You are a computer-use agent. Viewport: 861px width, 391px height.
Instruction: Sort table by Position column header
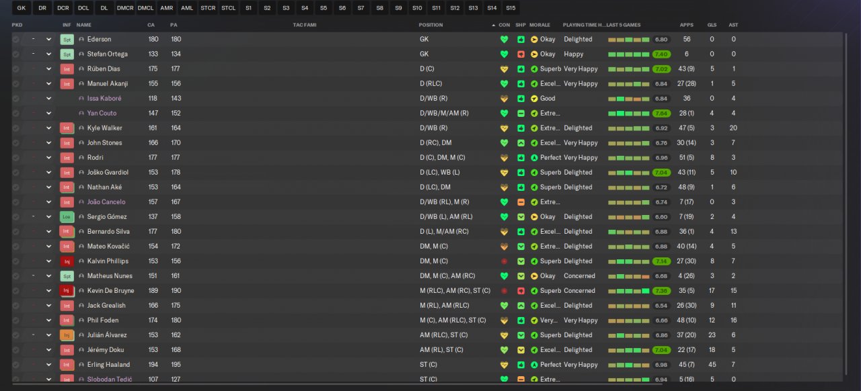431,25
